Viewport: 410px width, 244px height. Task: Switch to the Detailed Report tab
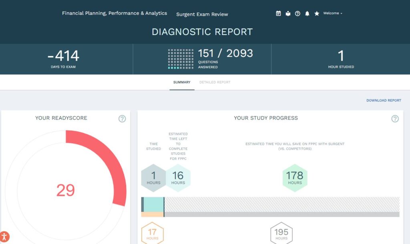click(215, 82)
